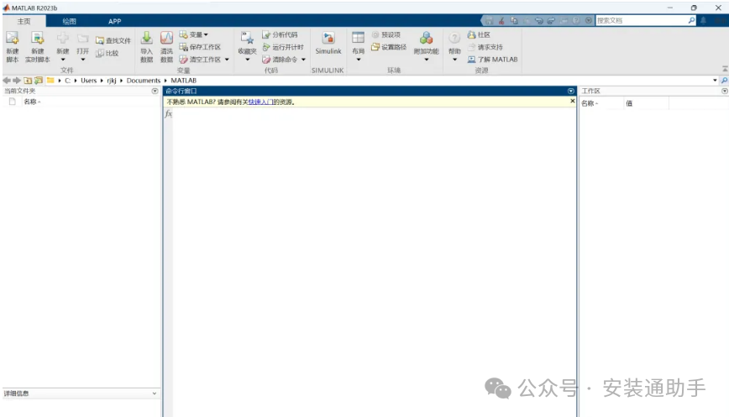Click the Help (帮助) question mark icon

[454, 38]
